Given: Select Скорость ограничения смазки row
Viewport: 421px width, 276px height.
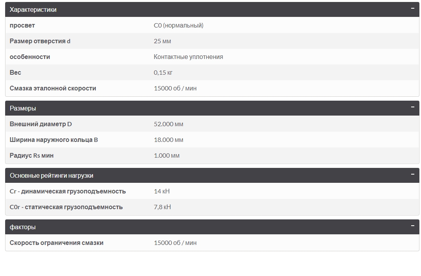Looking at the screenshot, I should pyautogui.click(x=212, y=243).
